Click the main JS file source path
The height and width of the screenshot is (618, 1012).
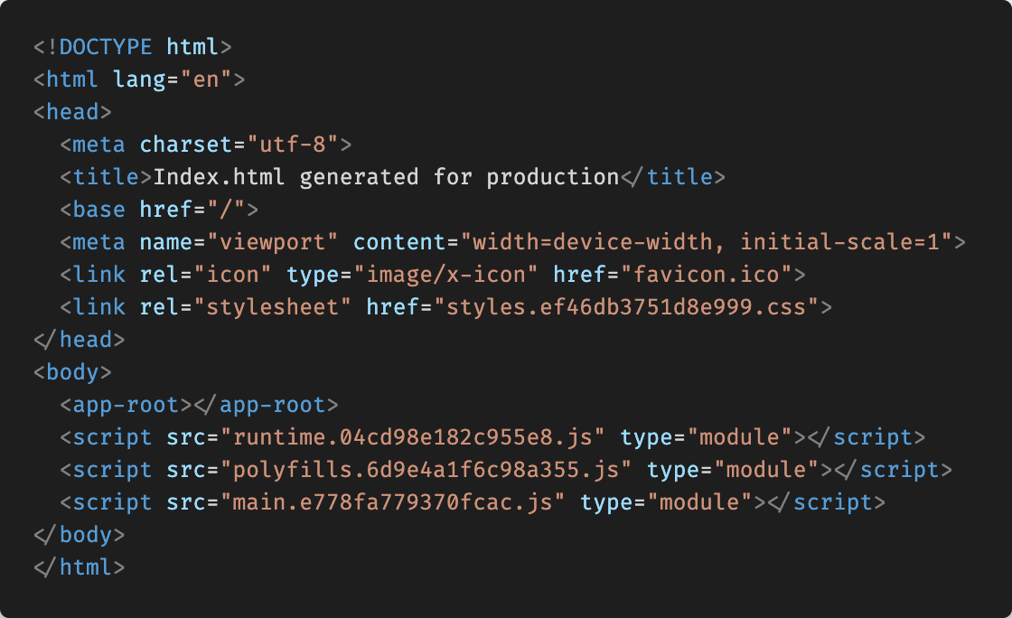393,502
